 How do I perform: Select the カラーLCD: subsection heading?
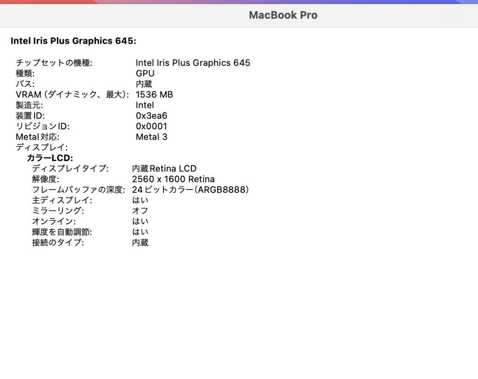tap(50, 158)
